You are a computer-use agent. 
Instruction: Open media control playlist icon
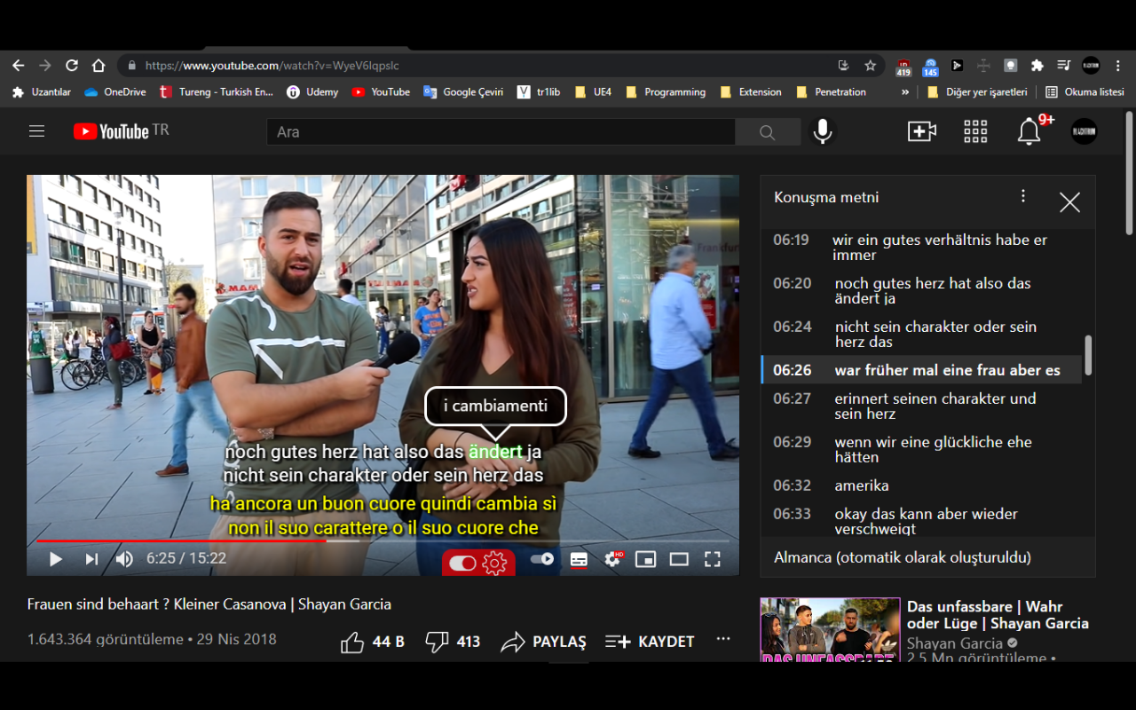(1063, 66)
